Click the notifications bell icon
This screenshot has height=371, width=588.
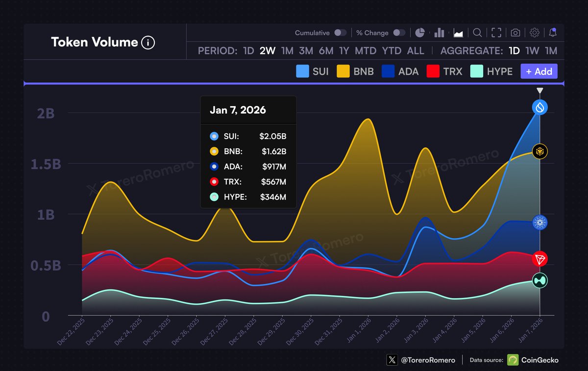tap(553, 32)
